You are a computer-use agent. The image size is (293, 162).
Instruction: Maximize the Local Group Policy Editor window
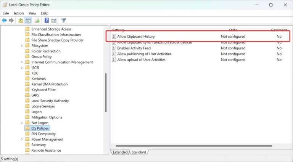(x=271, y=5)
